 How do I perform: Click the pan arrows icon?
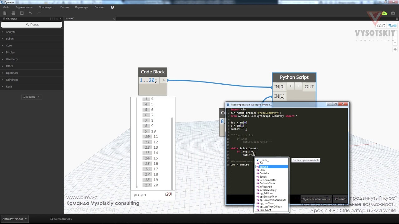click(x=395, y=49)
